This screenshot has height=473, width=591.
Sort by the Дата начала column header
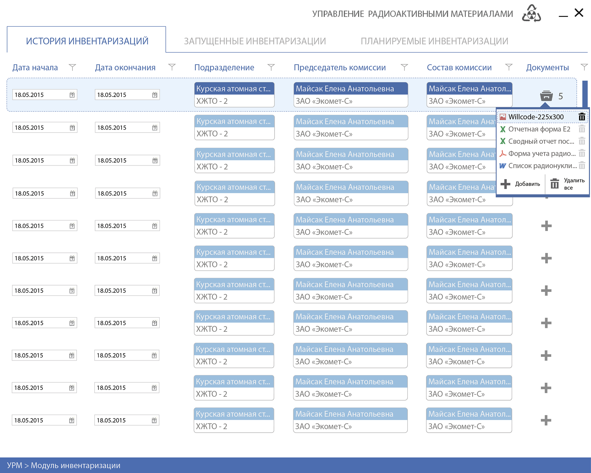pos(35,67)
